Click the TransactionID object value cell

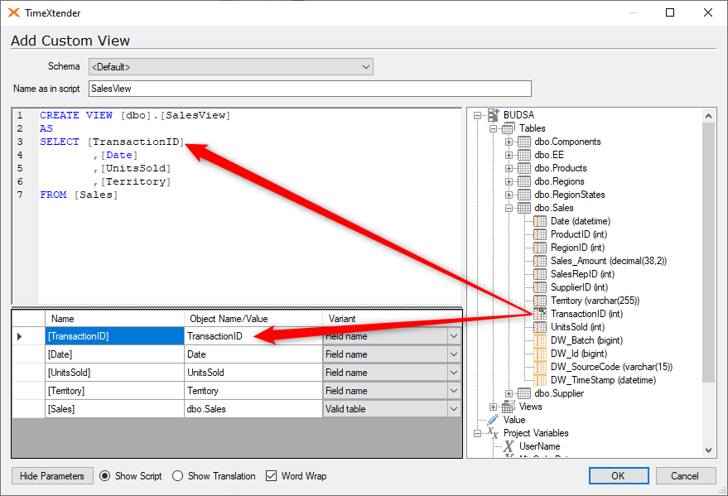click(253, 336)
